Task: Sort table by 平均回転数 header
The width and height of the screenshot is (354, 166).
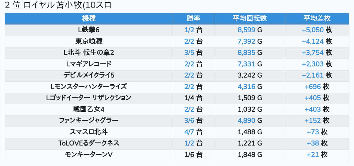Action: pos(250,19)
